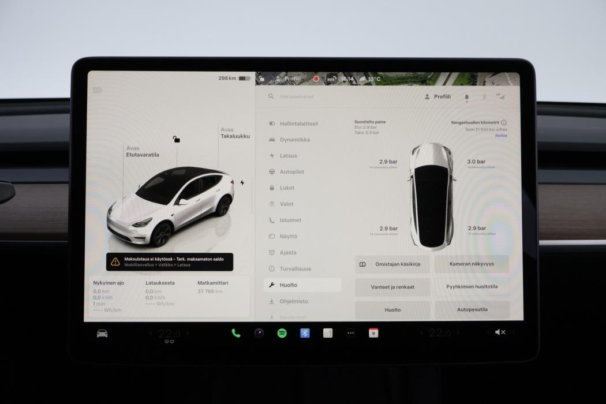The image size is (606, 404).
Task: Open the Spotify app from the dock
Action: coord(281,332)
